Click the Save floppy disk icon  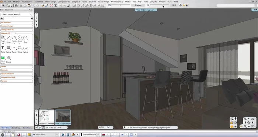(x=12, y=5)
